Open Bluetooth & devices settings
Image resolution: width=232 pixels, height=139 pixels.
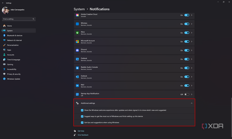pos(15,35)
